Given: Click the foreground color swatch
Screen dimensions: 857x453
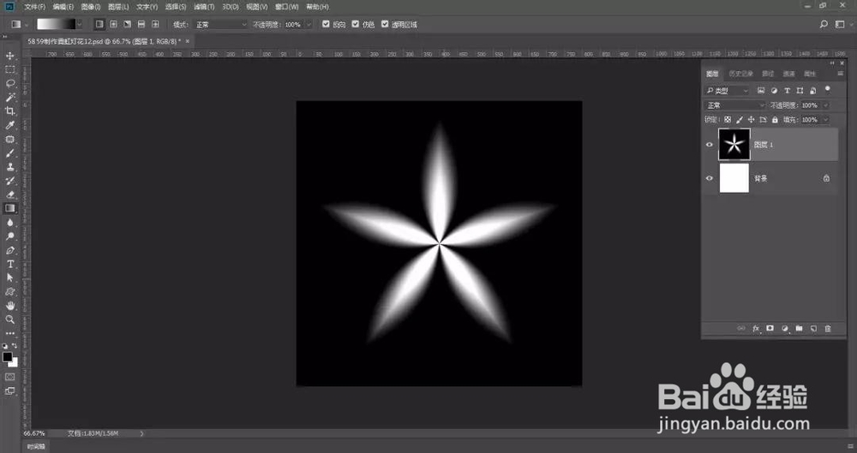Looking at the screenshot, I should (7, 357).
